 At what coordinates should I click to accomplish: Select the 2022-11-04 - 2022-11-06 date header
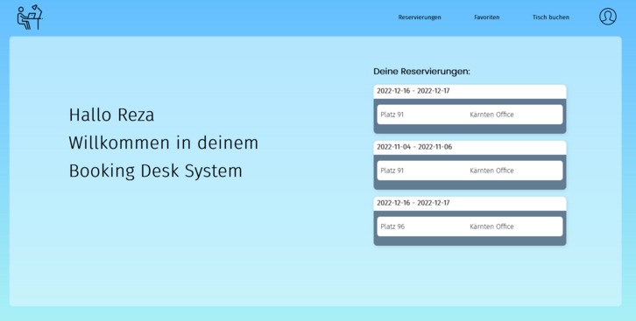tap(470, 147)
